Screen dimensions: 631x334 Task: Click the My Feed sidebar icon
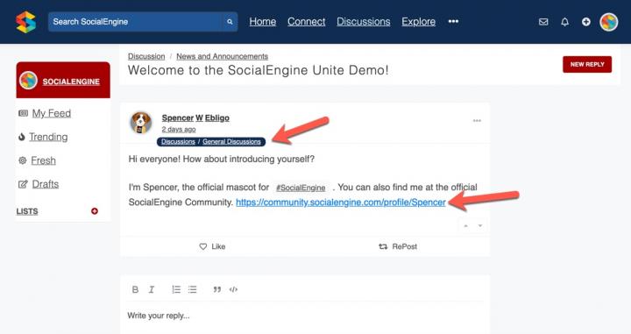click(x=24, y=113)
